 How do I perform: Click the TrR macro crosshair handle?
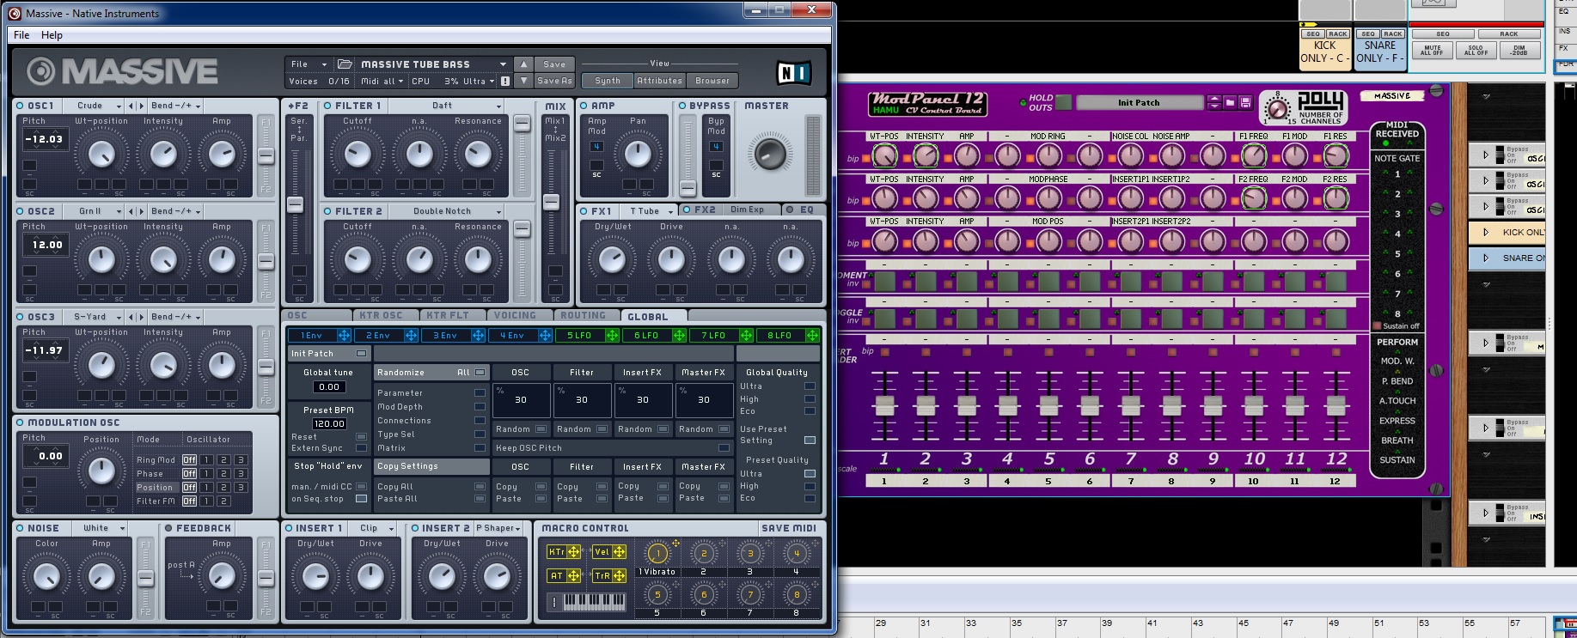(x=619, y=576)
